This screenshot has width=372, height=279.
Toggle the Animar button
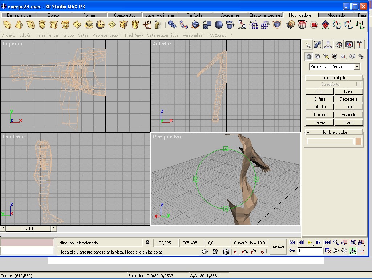278,247
